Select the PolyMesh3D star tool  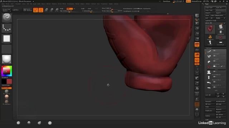pyautogui.click(x=221, y=32)
